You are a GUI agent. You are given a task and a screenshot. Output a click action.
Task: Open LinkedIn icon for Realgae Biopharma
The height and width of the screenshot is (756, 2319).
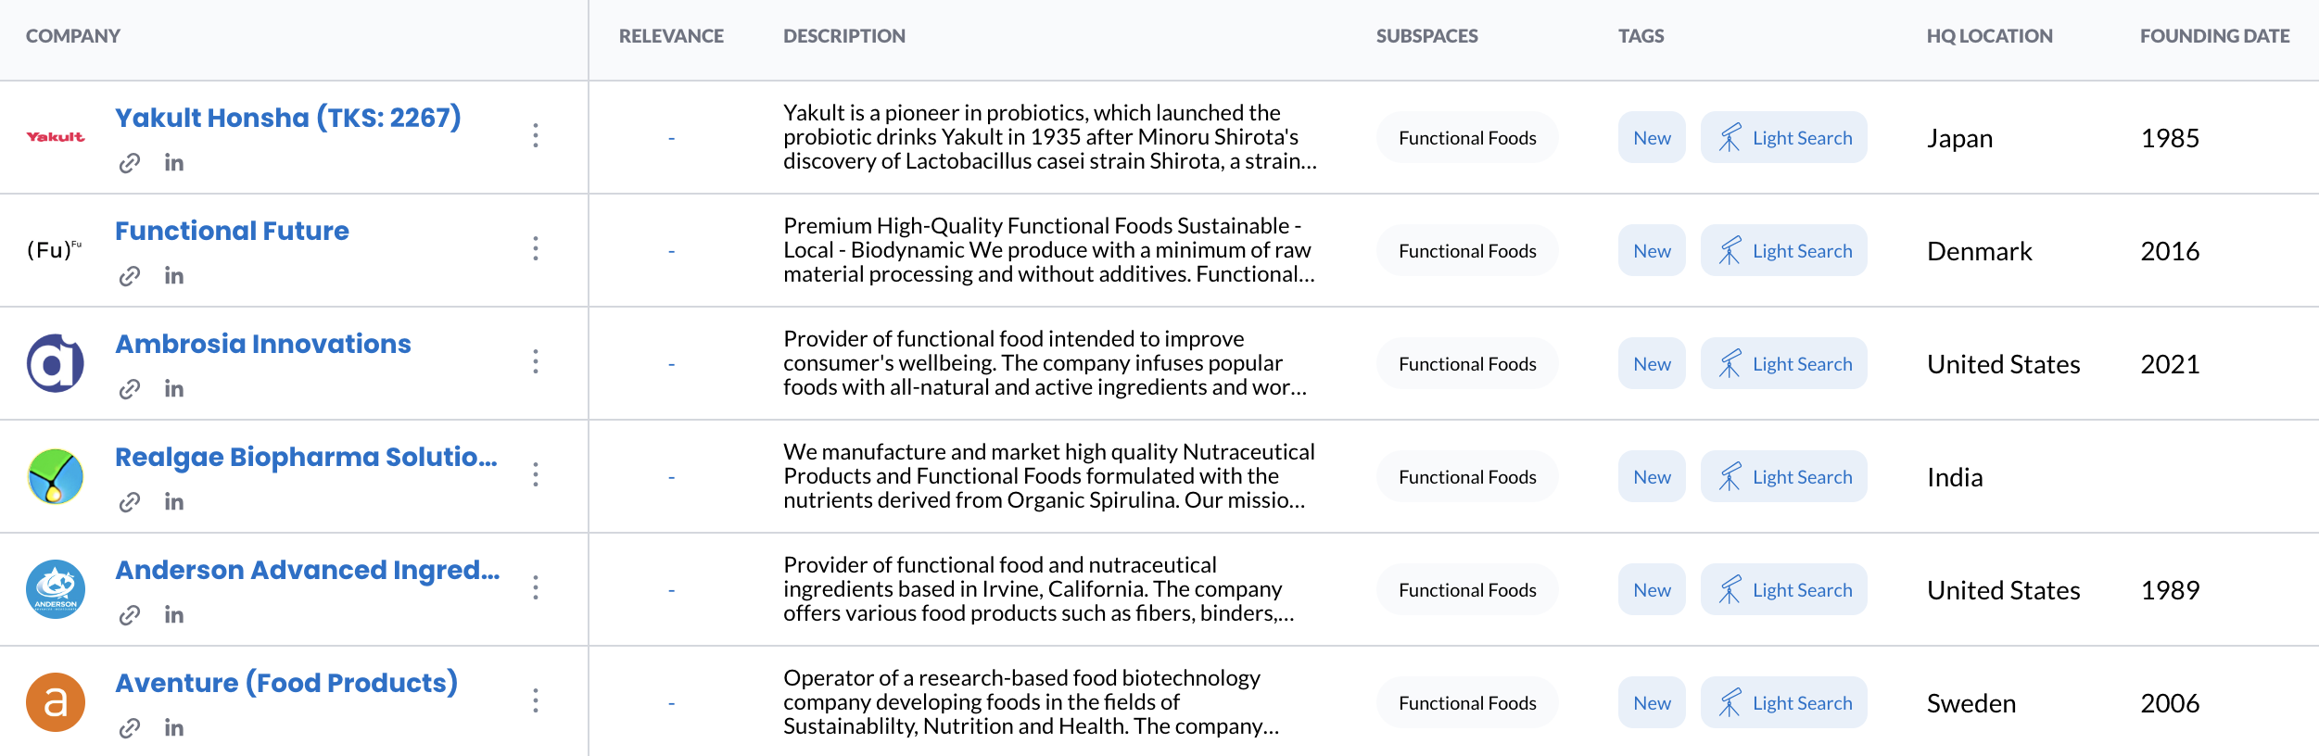tap(174, 502)
